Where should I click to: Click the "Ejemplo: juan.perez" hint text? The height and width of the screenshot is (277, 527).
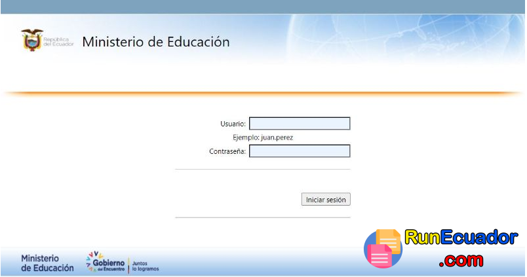263,138
